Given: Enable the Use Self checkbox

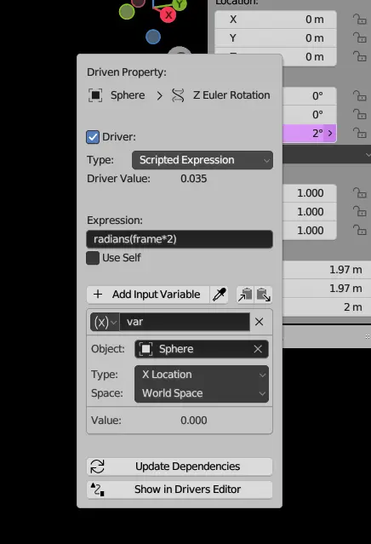Looking at the screenshot, I should (93, 258).
